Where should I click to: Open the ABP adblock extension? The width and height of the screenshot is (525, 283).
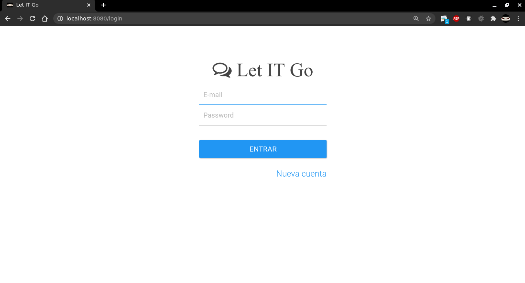[x=456, y=19]
